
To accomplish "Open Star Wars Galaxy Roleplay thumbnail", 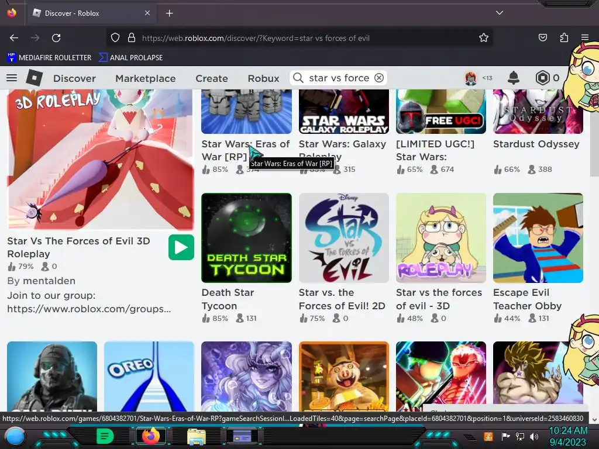I will click(x=344, y=112).
